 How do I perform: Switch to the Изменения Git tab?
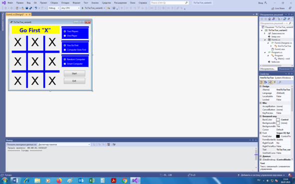286,69
